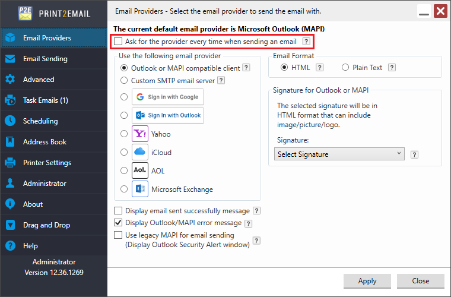
Task: Select Custom SMTP email server radio button
Action: [124, 80]
